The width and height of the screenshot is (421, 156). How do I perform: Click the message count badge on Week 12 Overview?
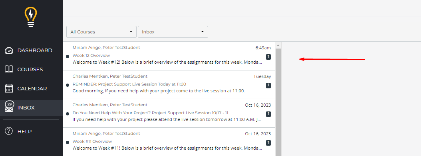tap(268, 57)
